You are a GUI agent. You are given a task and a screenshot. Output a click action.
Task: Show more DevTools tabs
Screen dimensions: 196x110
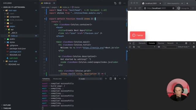point(177,43)
